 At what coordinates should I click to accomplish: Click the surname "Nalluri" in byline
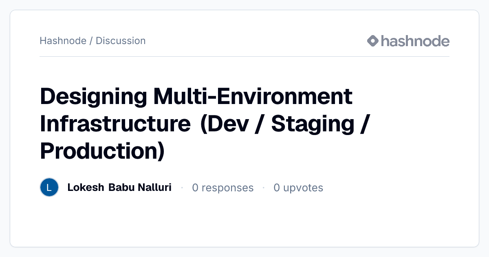click(x=154, y=188)
